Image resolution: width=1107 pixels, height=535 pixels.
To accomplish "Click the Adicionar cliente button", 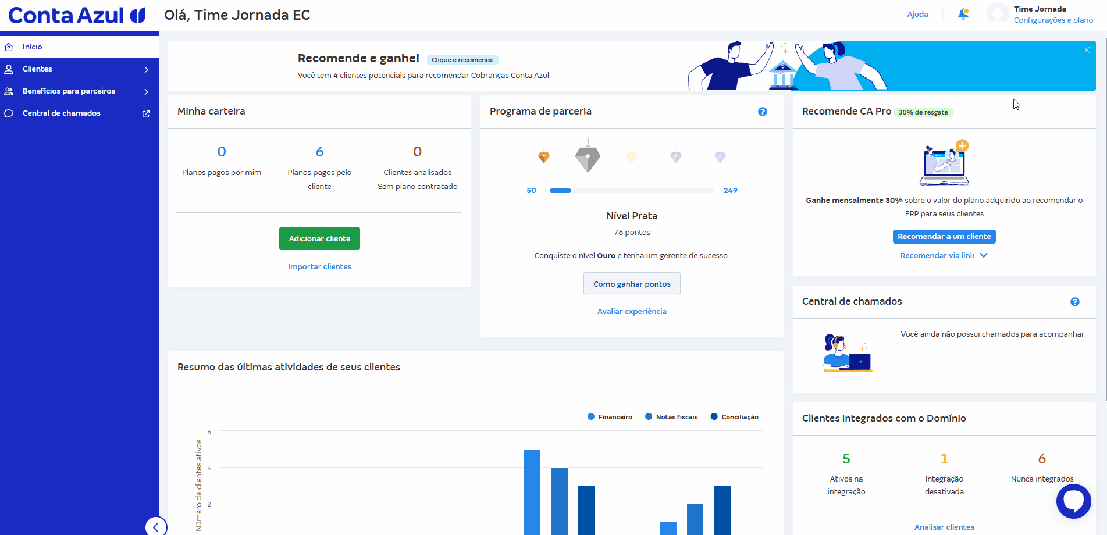I will [x=319, y=238].
